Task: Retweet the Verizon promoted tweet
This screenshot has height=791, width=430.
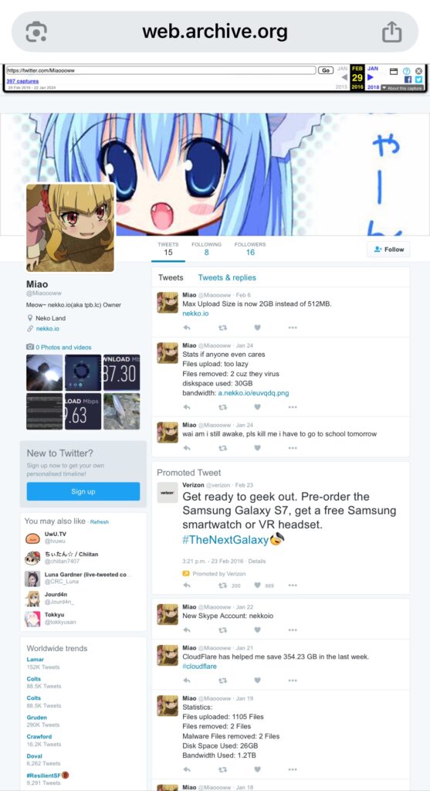Action: point(222,586)
